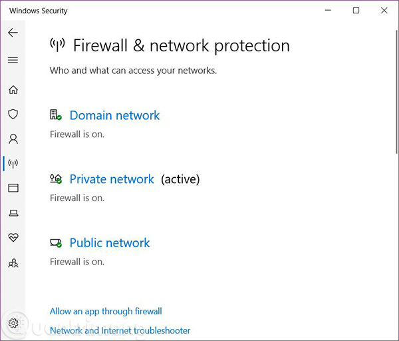399x341 pixels.
Task: Click the Public network coffee cup icon
Action: tap(56, 243)
